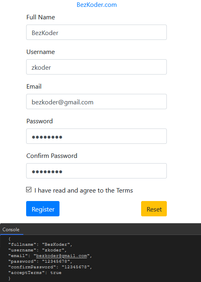Click the Password label text
201x282 pixels.
pyautogui.click(x=39, y=121)
